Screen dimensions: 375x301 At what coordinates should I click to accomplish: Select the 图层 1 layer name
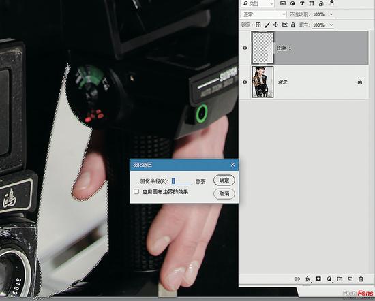pyautogui.click(x=284, y=48)
